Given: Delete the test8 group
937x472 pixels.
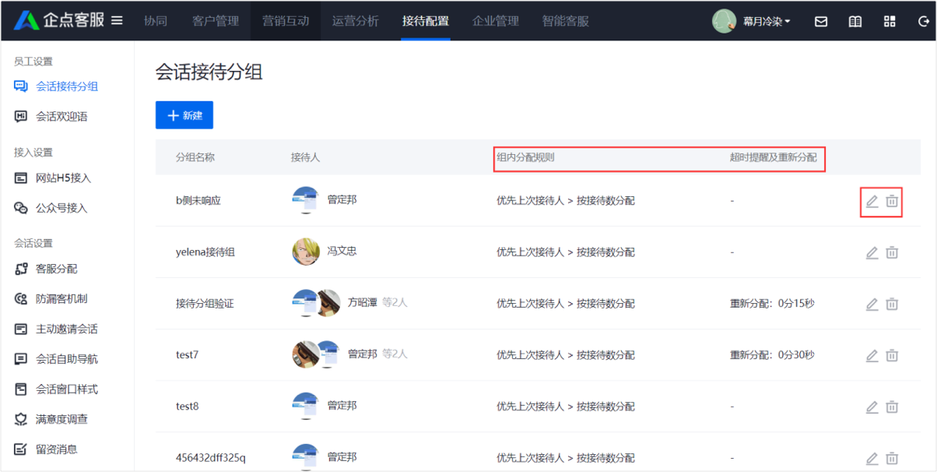Looking at the screenshot, I should coord(893,407).
